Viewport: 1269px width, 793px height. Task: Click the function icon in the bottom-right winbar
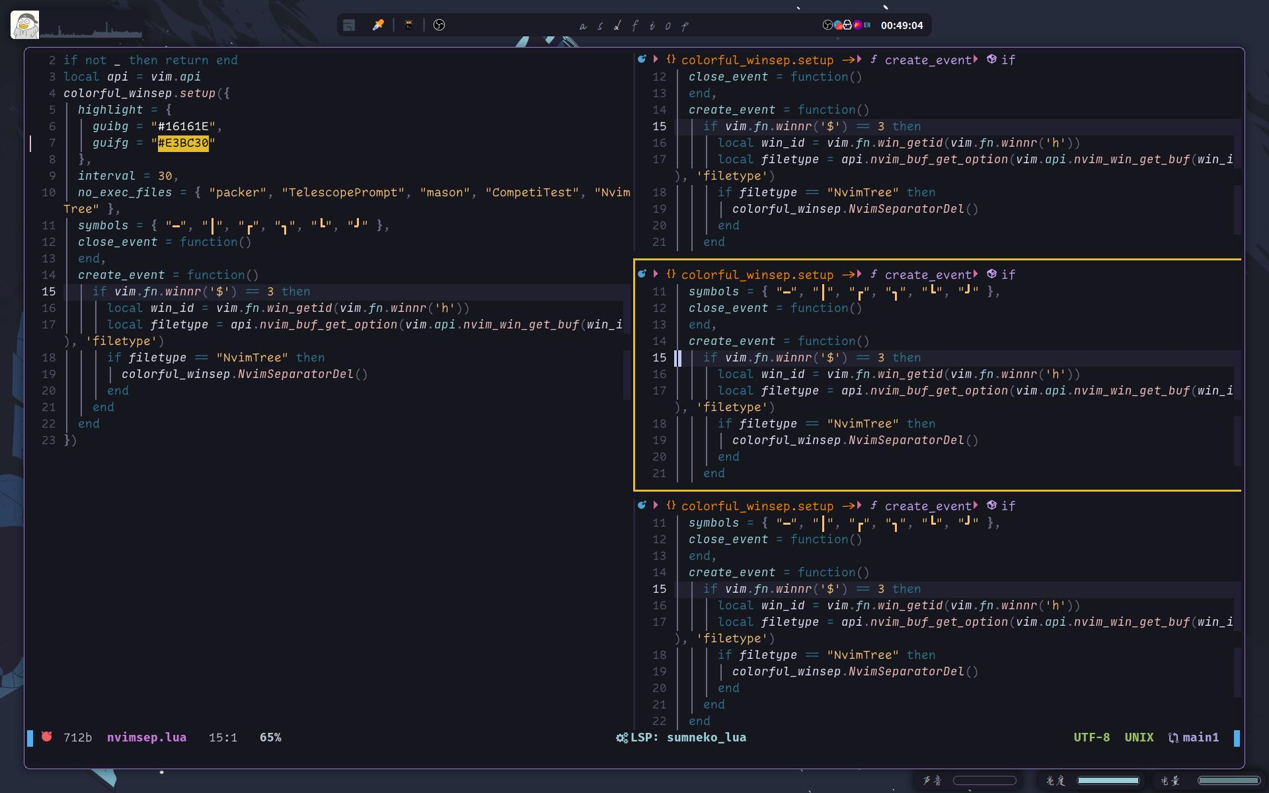873,506
